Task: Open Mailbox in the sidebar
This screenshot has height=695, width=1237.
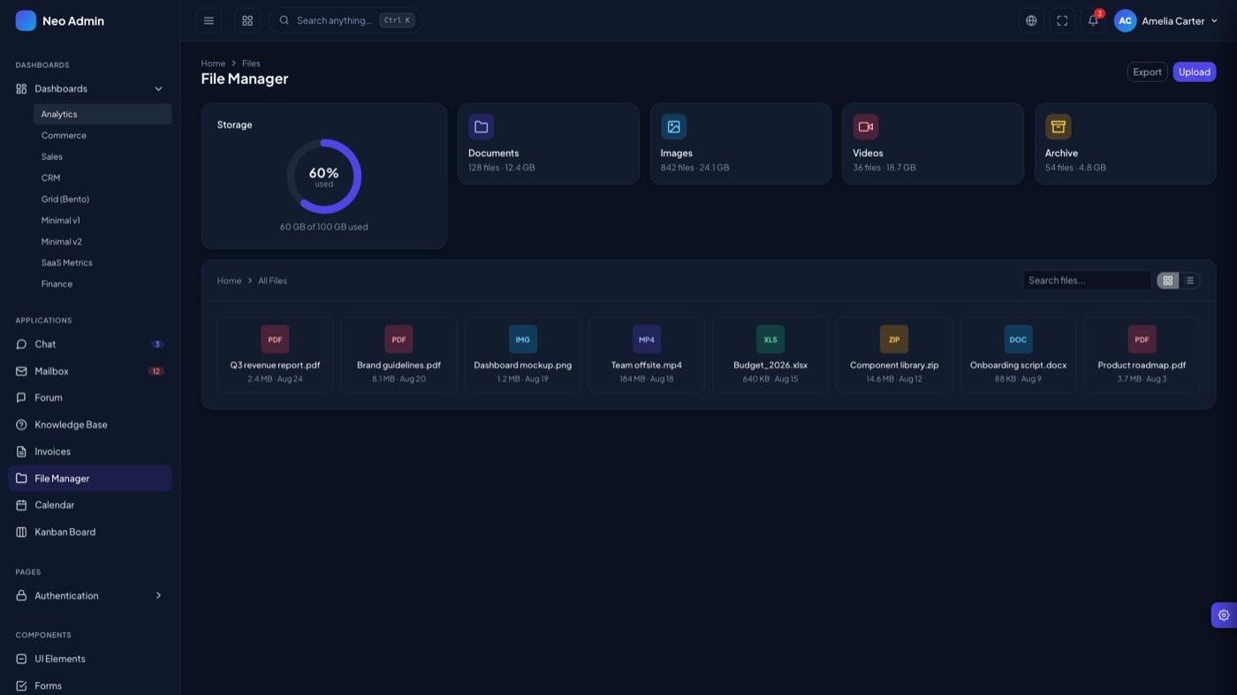Action: 90,371
